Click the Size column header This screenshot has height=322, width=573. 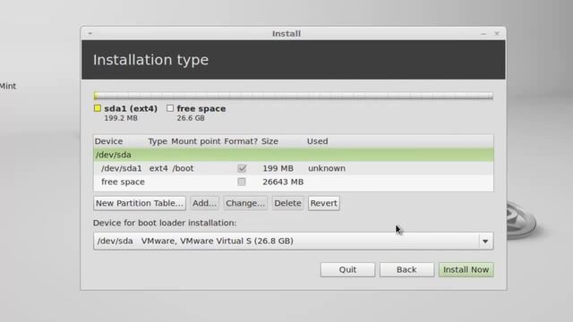pos(269,141)
